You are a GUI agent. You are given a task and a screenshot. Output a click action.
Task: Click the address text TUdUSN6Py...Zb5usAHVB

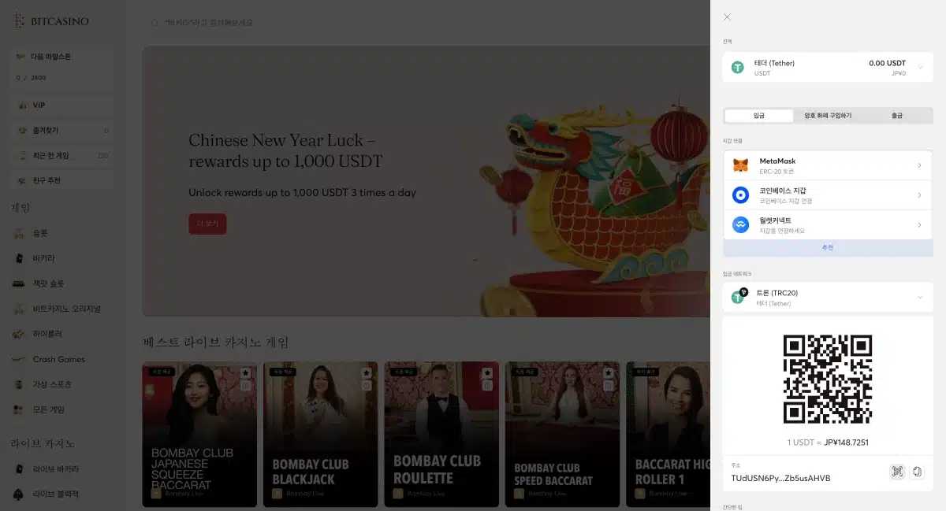point(781,478)
